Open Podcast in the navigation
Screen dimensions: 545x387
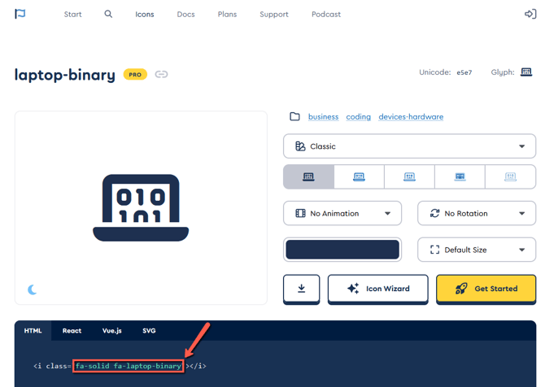click(326, 15)
